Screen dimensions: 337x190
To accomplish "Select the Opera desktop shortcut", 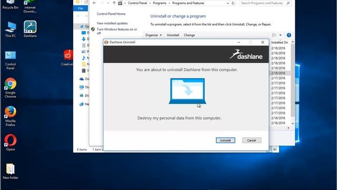I will [11, 142].
